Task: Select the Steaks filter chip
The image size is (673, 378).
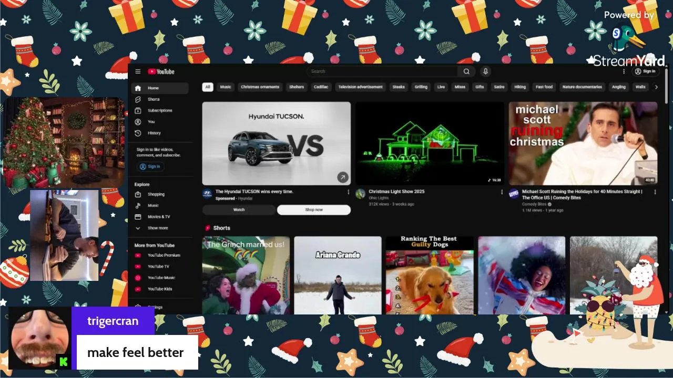Action: (399, 87)
